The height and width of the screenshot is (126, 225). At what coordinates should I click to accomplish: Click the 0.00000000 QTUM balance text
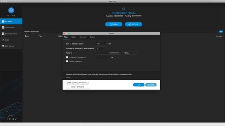pos(123,13)
